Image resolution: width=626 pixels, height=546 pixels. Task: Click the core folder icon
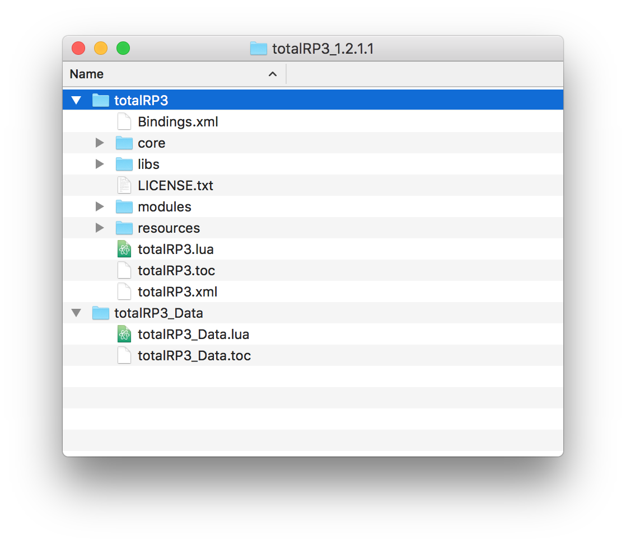pos(124,143)
